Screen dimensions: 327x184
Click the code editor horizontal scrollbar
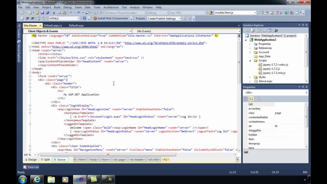point(108,155)
